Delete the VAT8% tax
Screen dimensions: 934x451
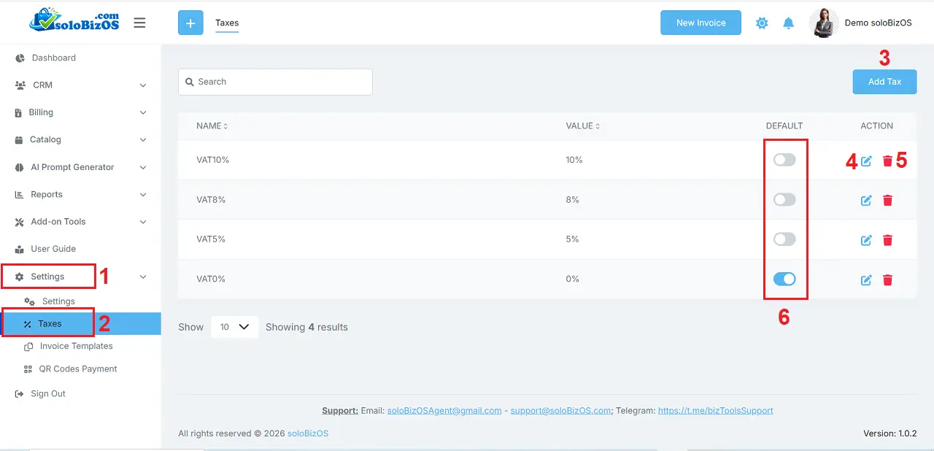coord(887,200)
